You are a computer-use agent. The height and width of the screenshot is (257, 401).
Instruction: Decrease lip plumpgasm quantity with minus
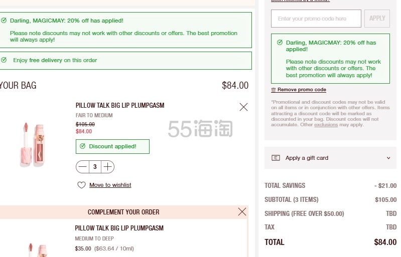[83, 167]
